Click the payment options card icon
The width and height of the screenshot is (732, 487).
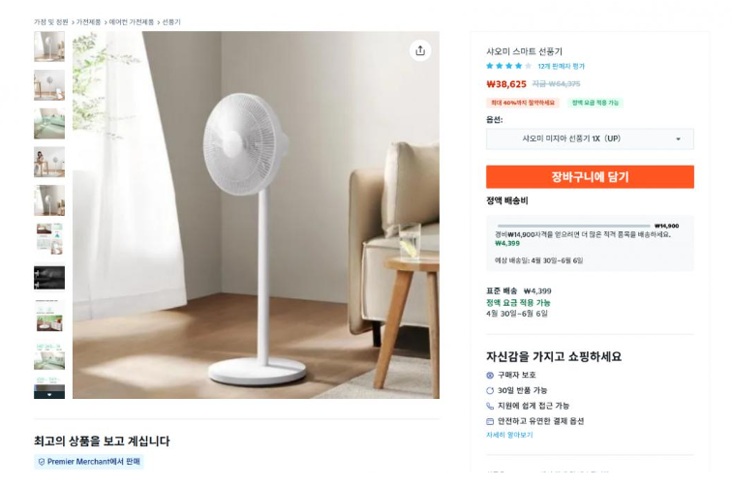(x=490, y=421)
